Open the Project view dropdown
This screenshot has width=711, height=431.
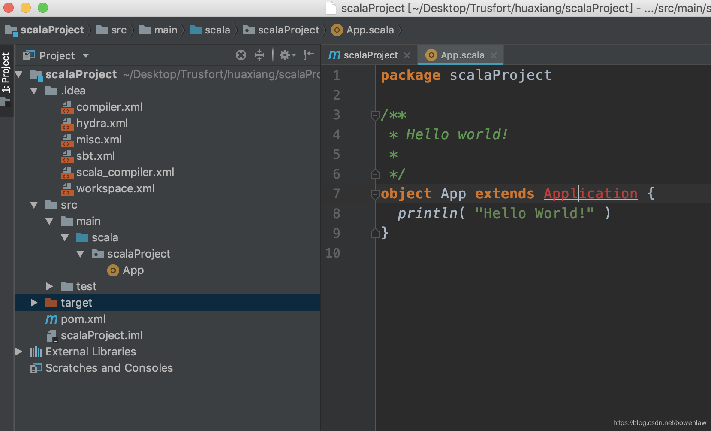tap(86, 56)
